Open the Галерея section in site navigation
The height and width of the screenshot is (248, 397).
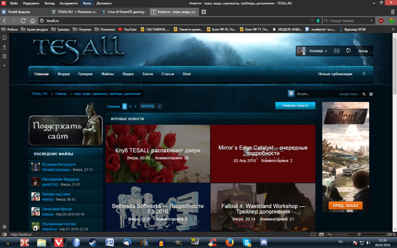click(x=85, y=74)
